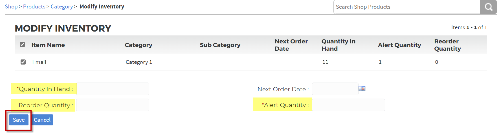Open the Next Order Date calendar picker
This screenshot has width=499, height=133.
[362, 89]
